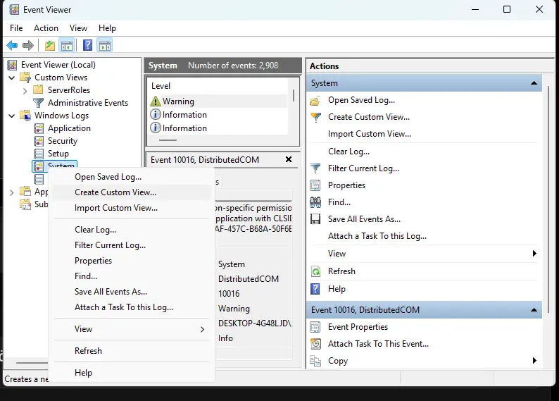Click the Level column header

[x=161, y=86]
